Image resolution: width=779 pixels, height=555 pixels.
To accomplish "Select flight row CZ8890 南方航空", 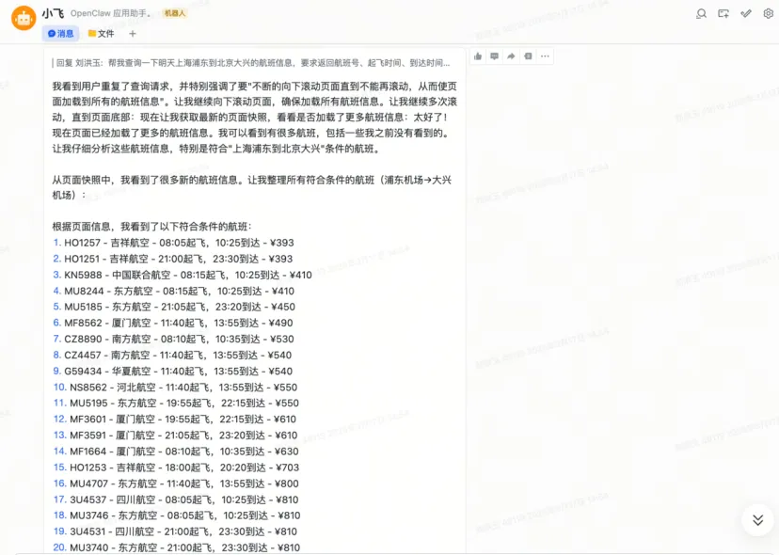I will coord(173,340).
